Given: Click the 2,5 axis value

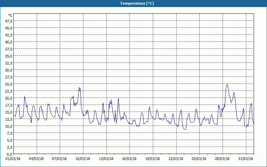Looking at the screenshot, I should click(x=10, y=147).
